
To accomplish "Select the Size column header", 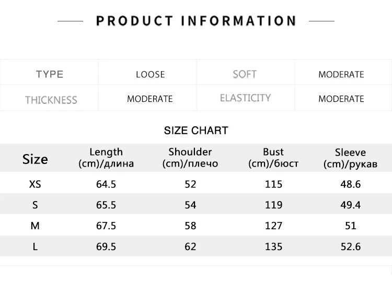I will [x=35, y=159].
